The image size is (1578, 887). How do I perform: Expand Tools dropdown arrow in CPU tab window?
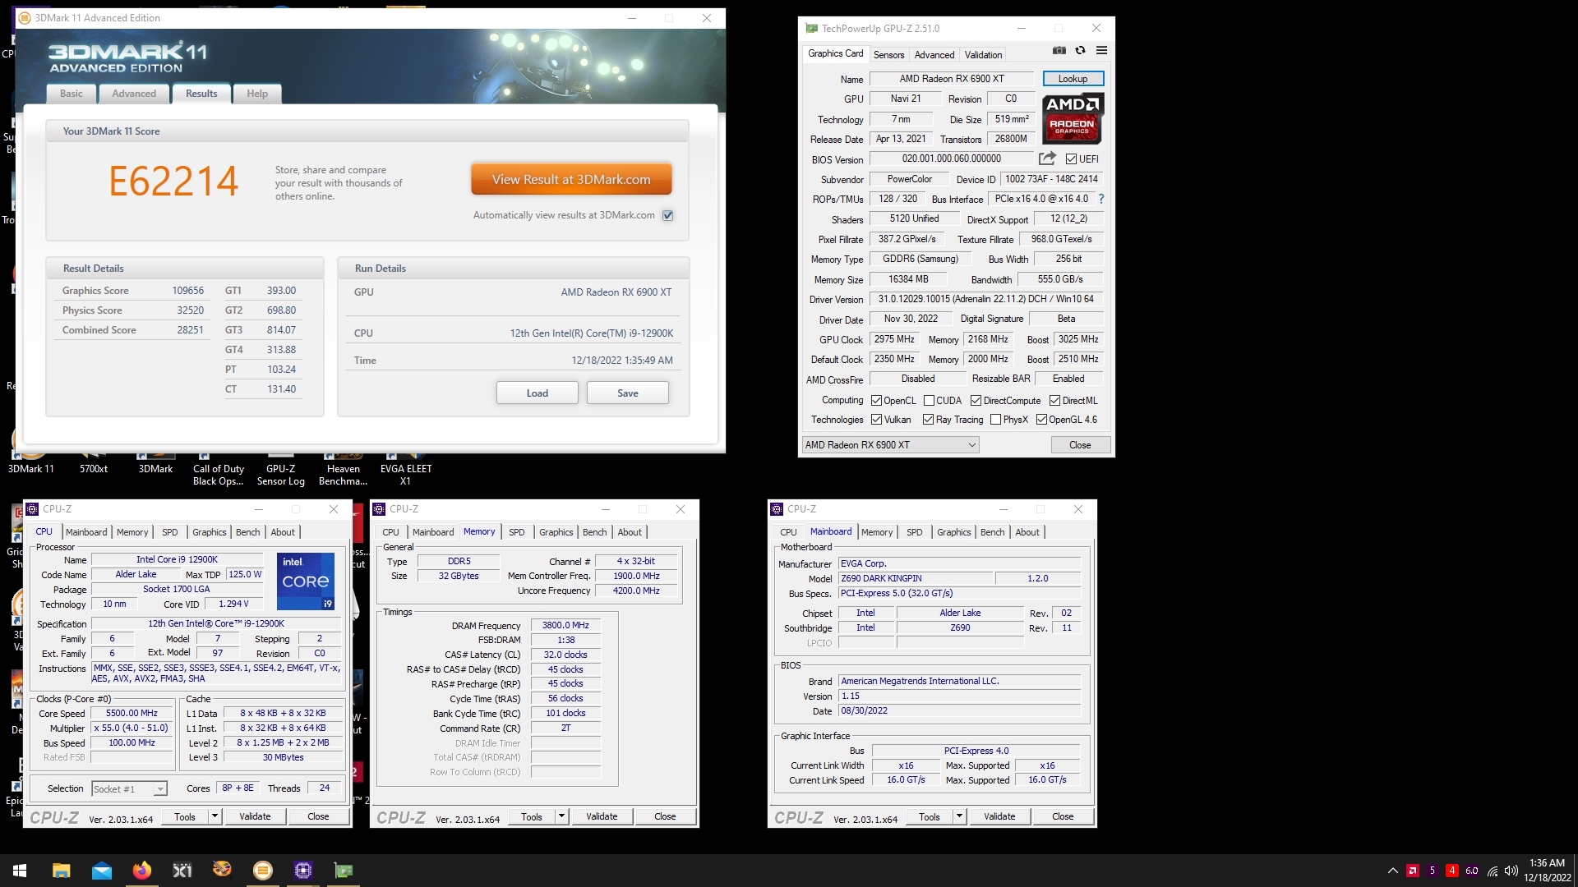coord(215,816)
